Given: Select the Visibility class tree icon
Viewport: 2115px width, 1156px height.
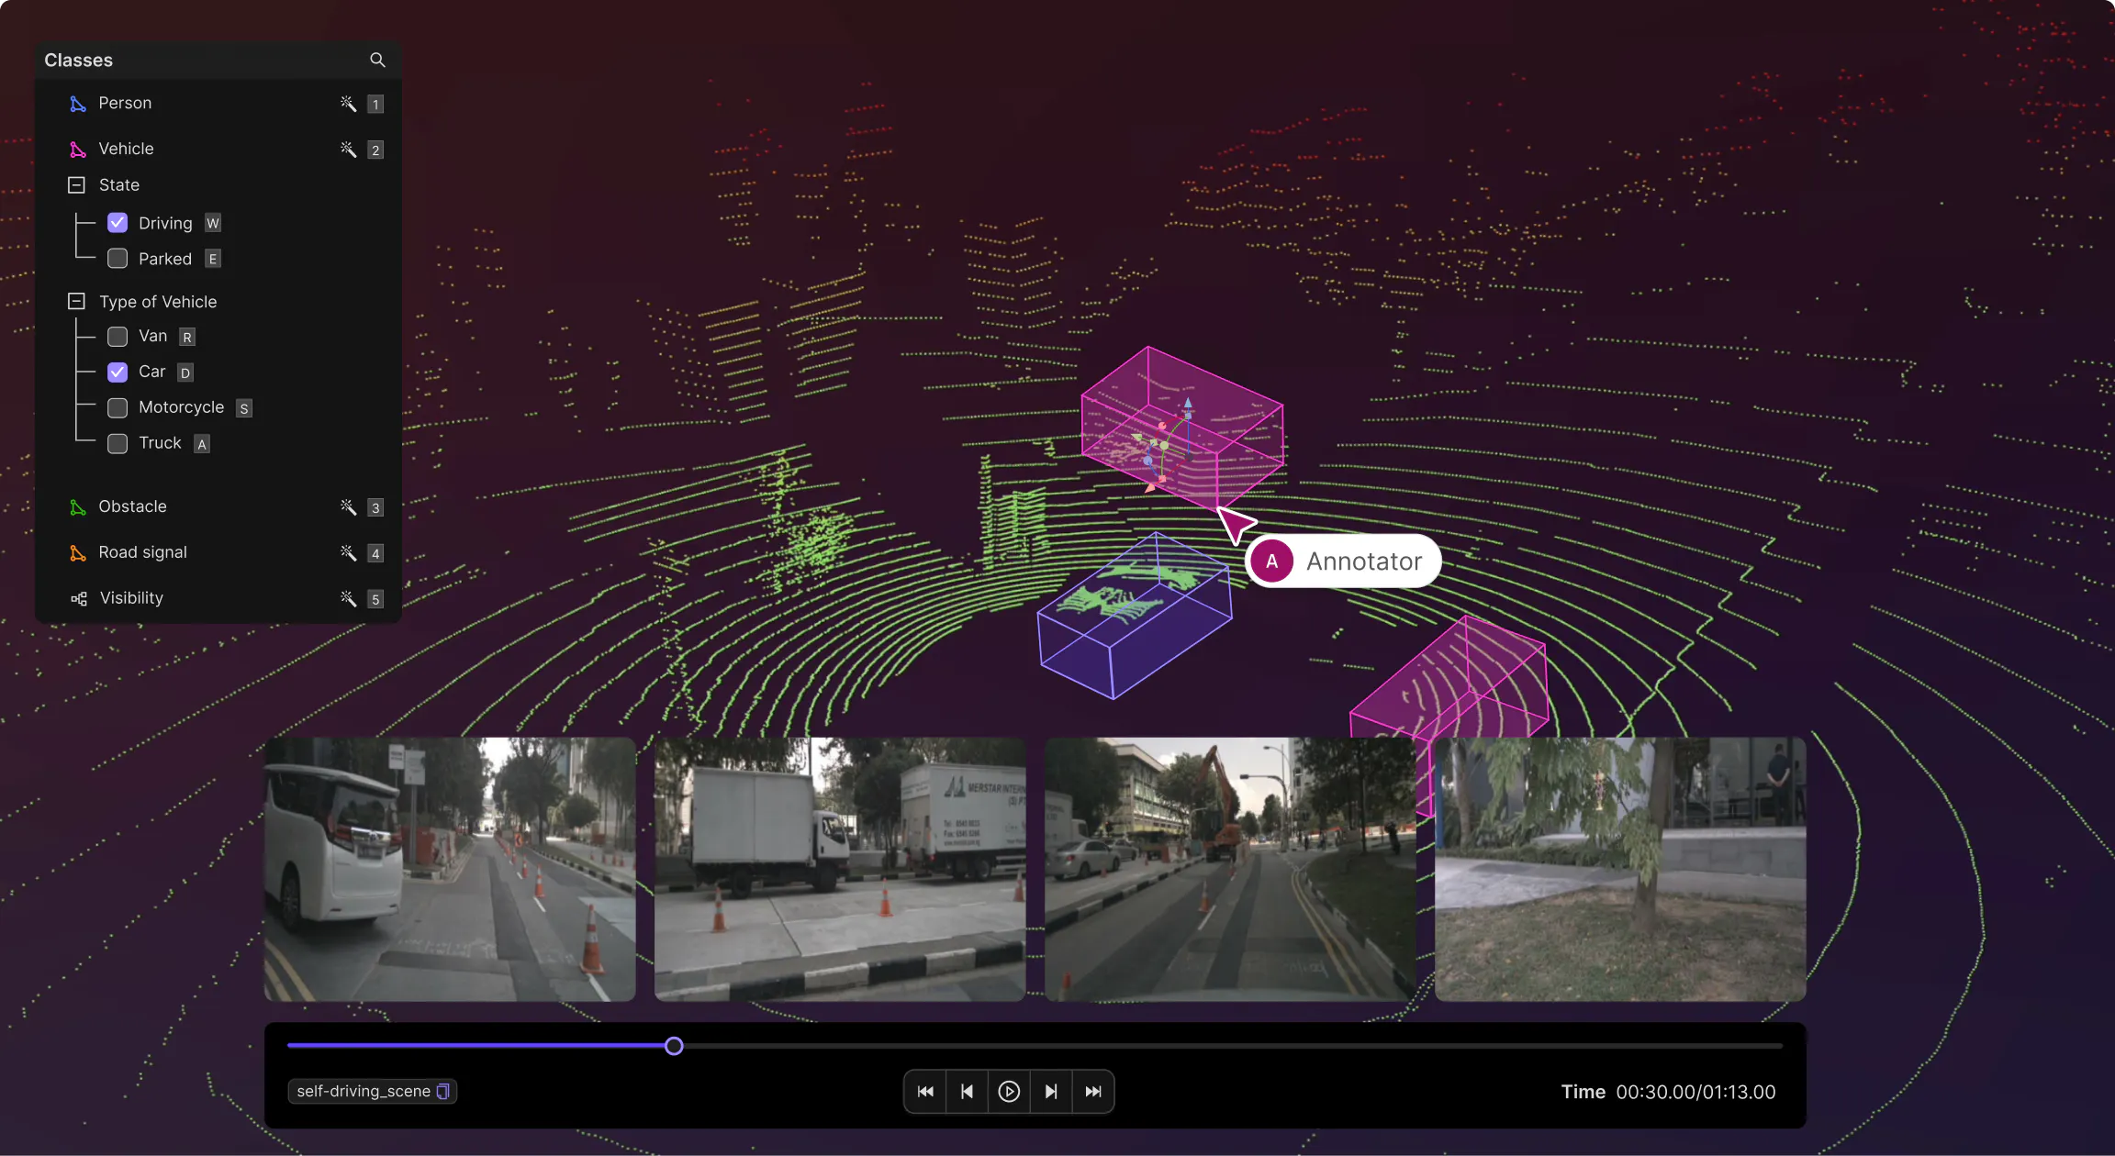Looking at the screenshot, I should (79, 598).
